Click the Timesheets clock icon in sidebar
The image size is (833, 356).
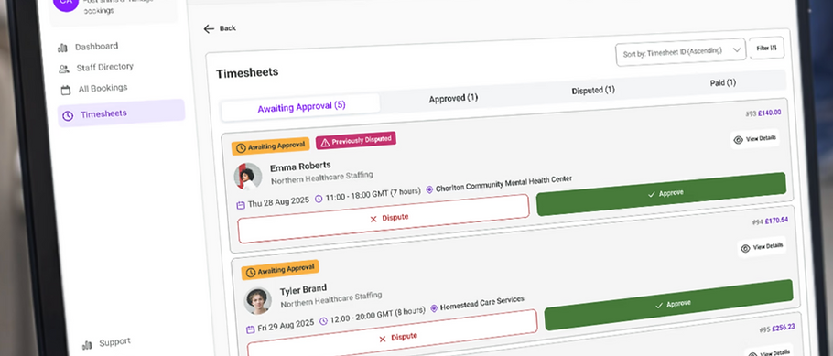(68, 116)
